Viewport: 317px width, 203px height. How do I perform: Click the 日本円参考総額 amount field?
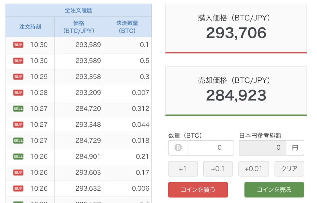coord(263,148)
